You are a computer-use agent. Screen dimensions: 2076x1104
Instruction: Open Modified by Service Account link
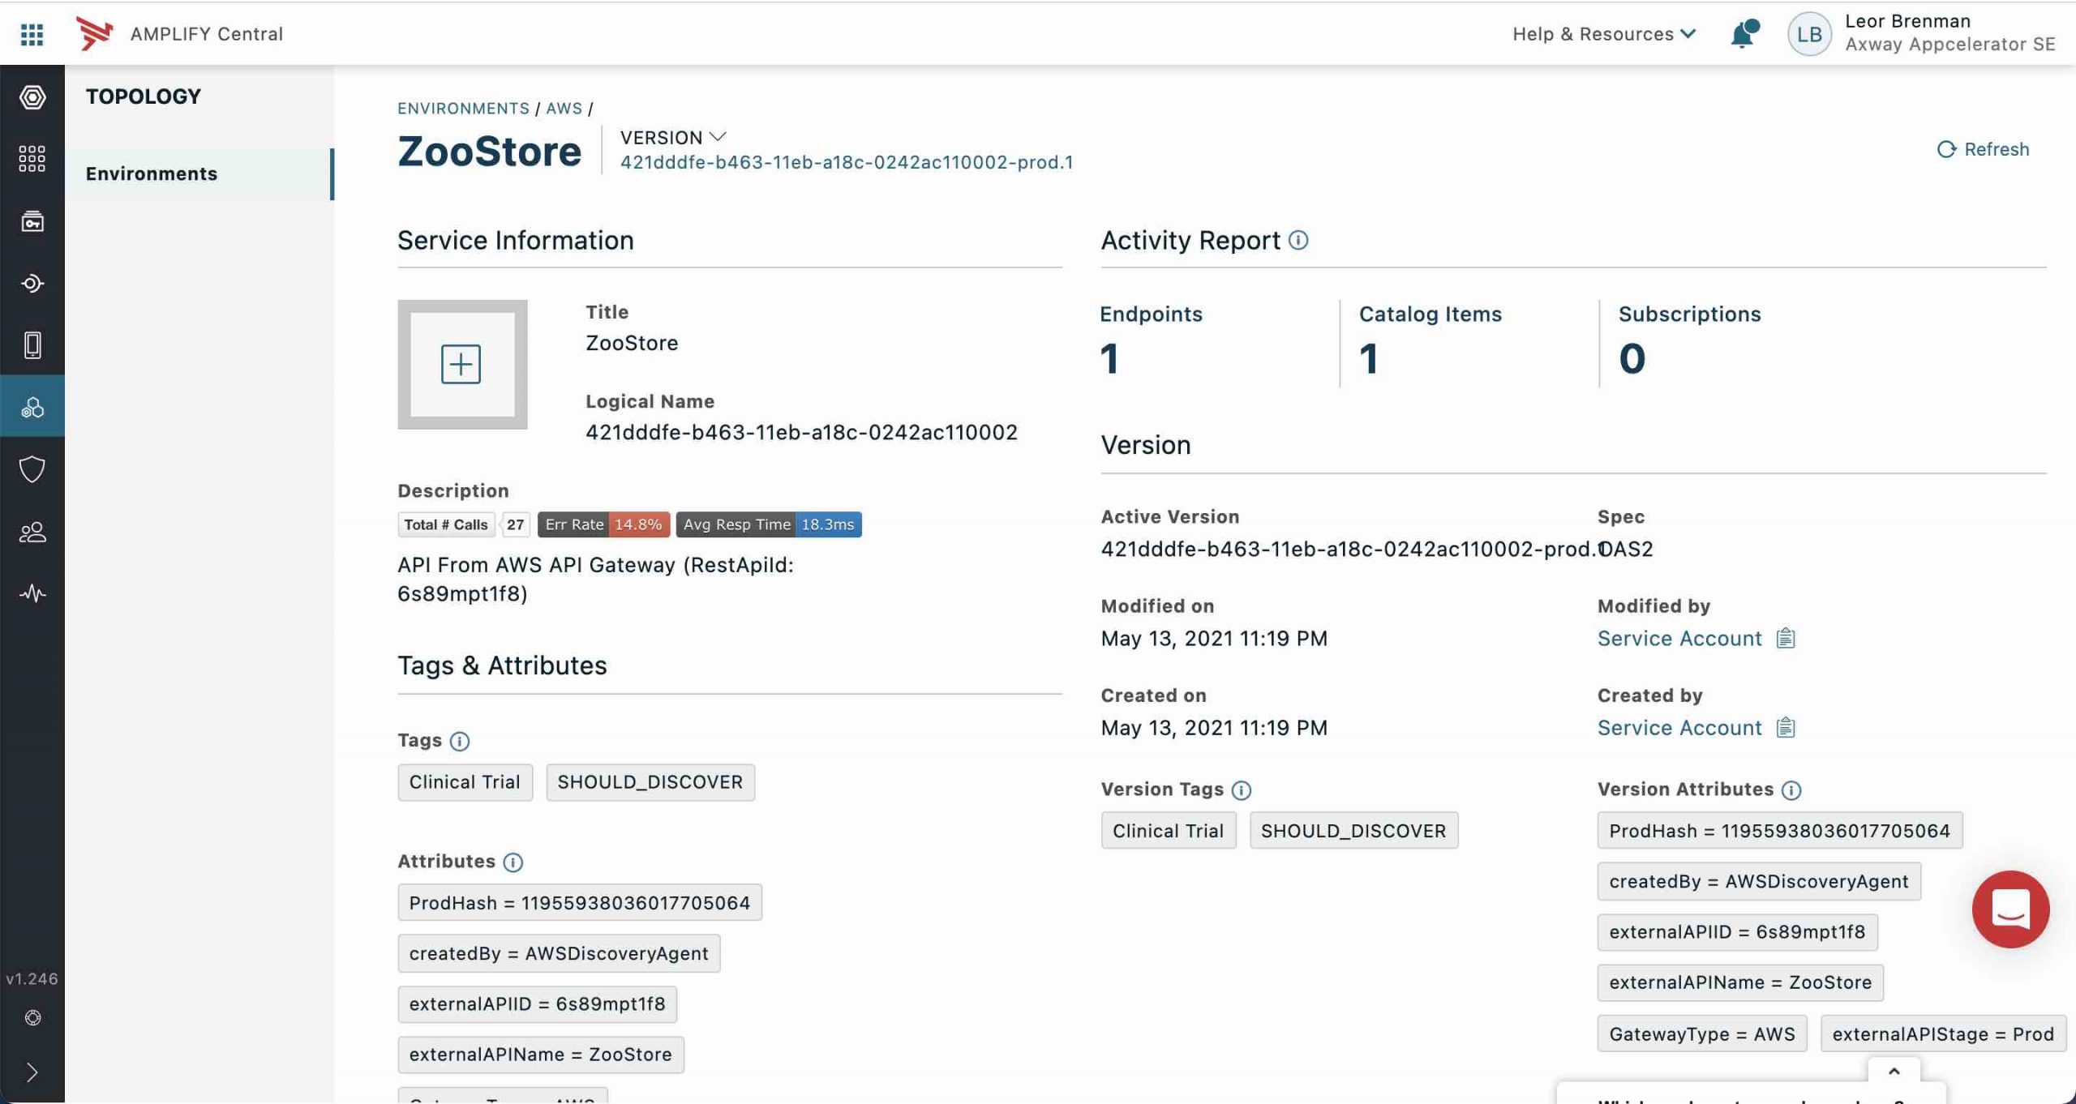click(1679, 639)
